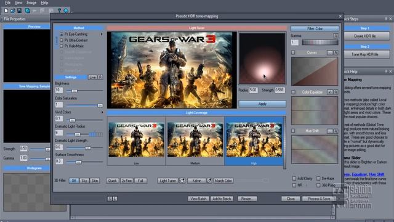
Task: Click the Create HDR file button
Action: click(365, 36)
